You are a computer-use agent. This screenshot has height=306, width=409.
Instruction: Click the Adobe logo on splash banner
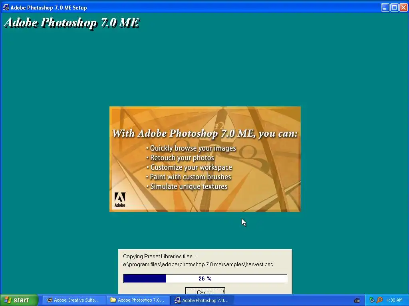pos(120,200)
